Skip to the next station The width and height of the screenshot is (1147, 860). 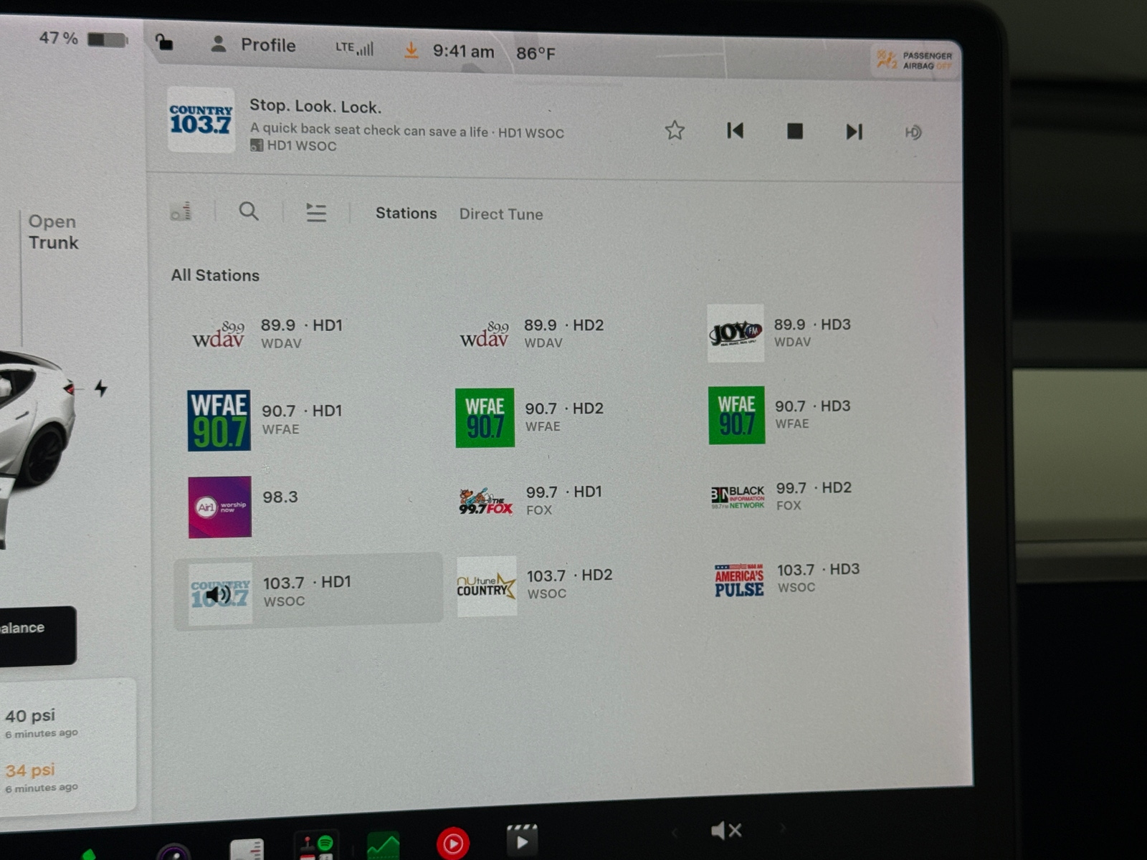(x=854, y=132)
